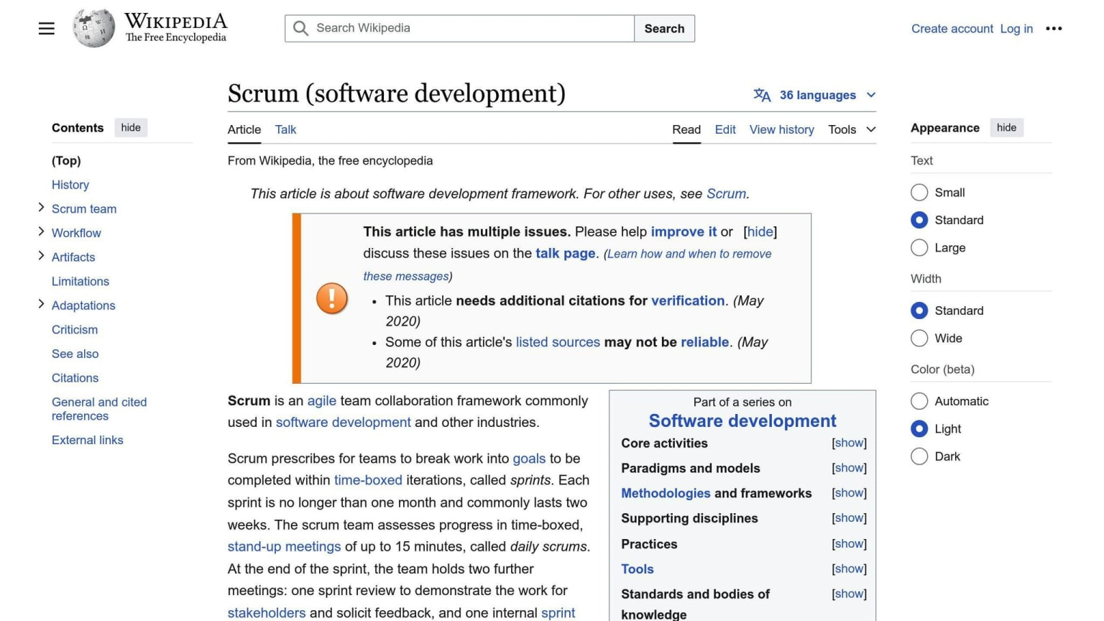Hide the multiple issues notice

[760, 231]
